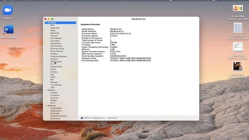The image size is (249, 140).
Task: Select Controller in the sidebar
Action: [x=55, y=41]
